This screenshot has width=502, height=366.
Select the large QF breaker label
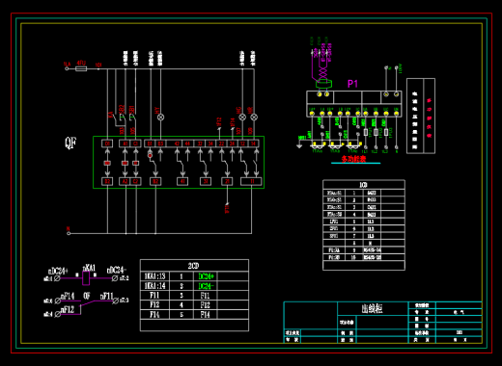point(70,144)
